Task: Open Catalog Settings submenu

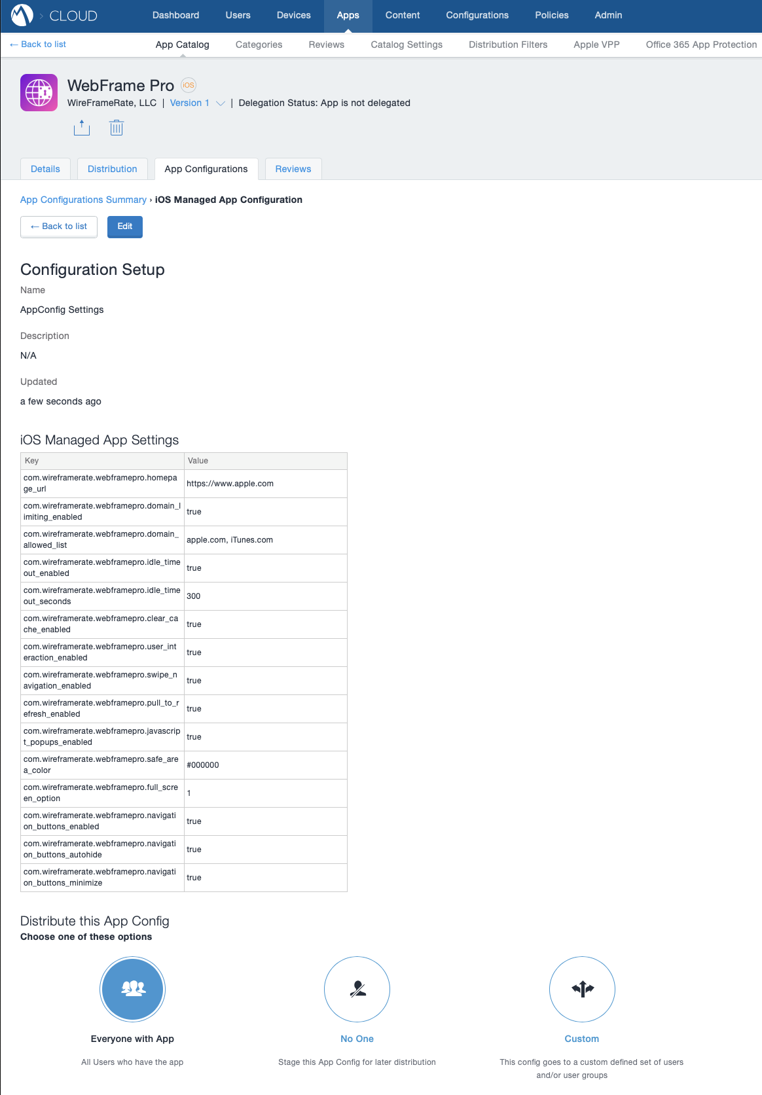Action: pyautogui.click(x=407, y=45)
